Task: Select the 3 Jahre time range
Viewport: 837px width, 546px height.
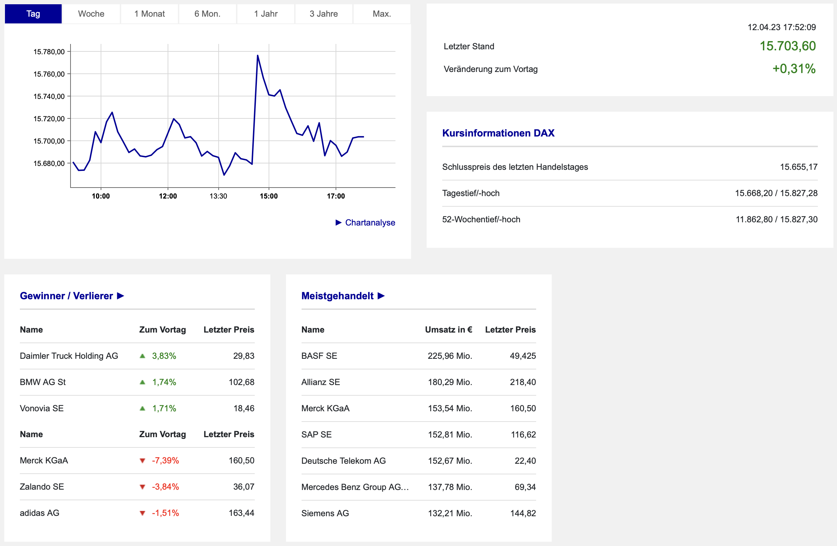Action: [x=324, y=14]
